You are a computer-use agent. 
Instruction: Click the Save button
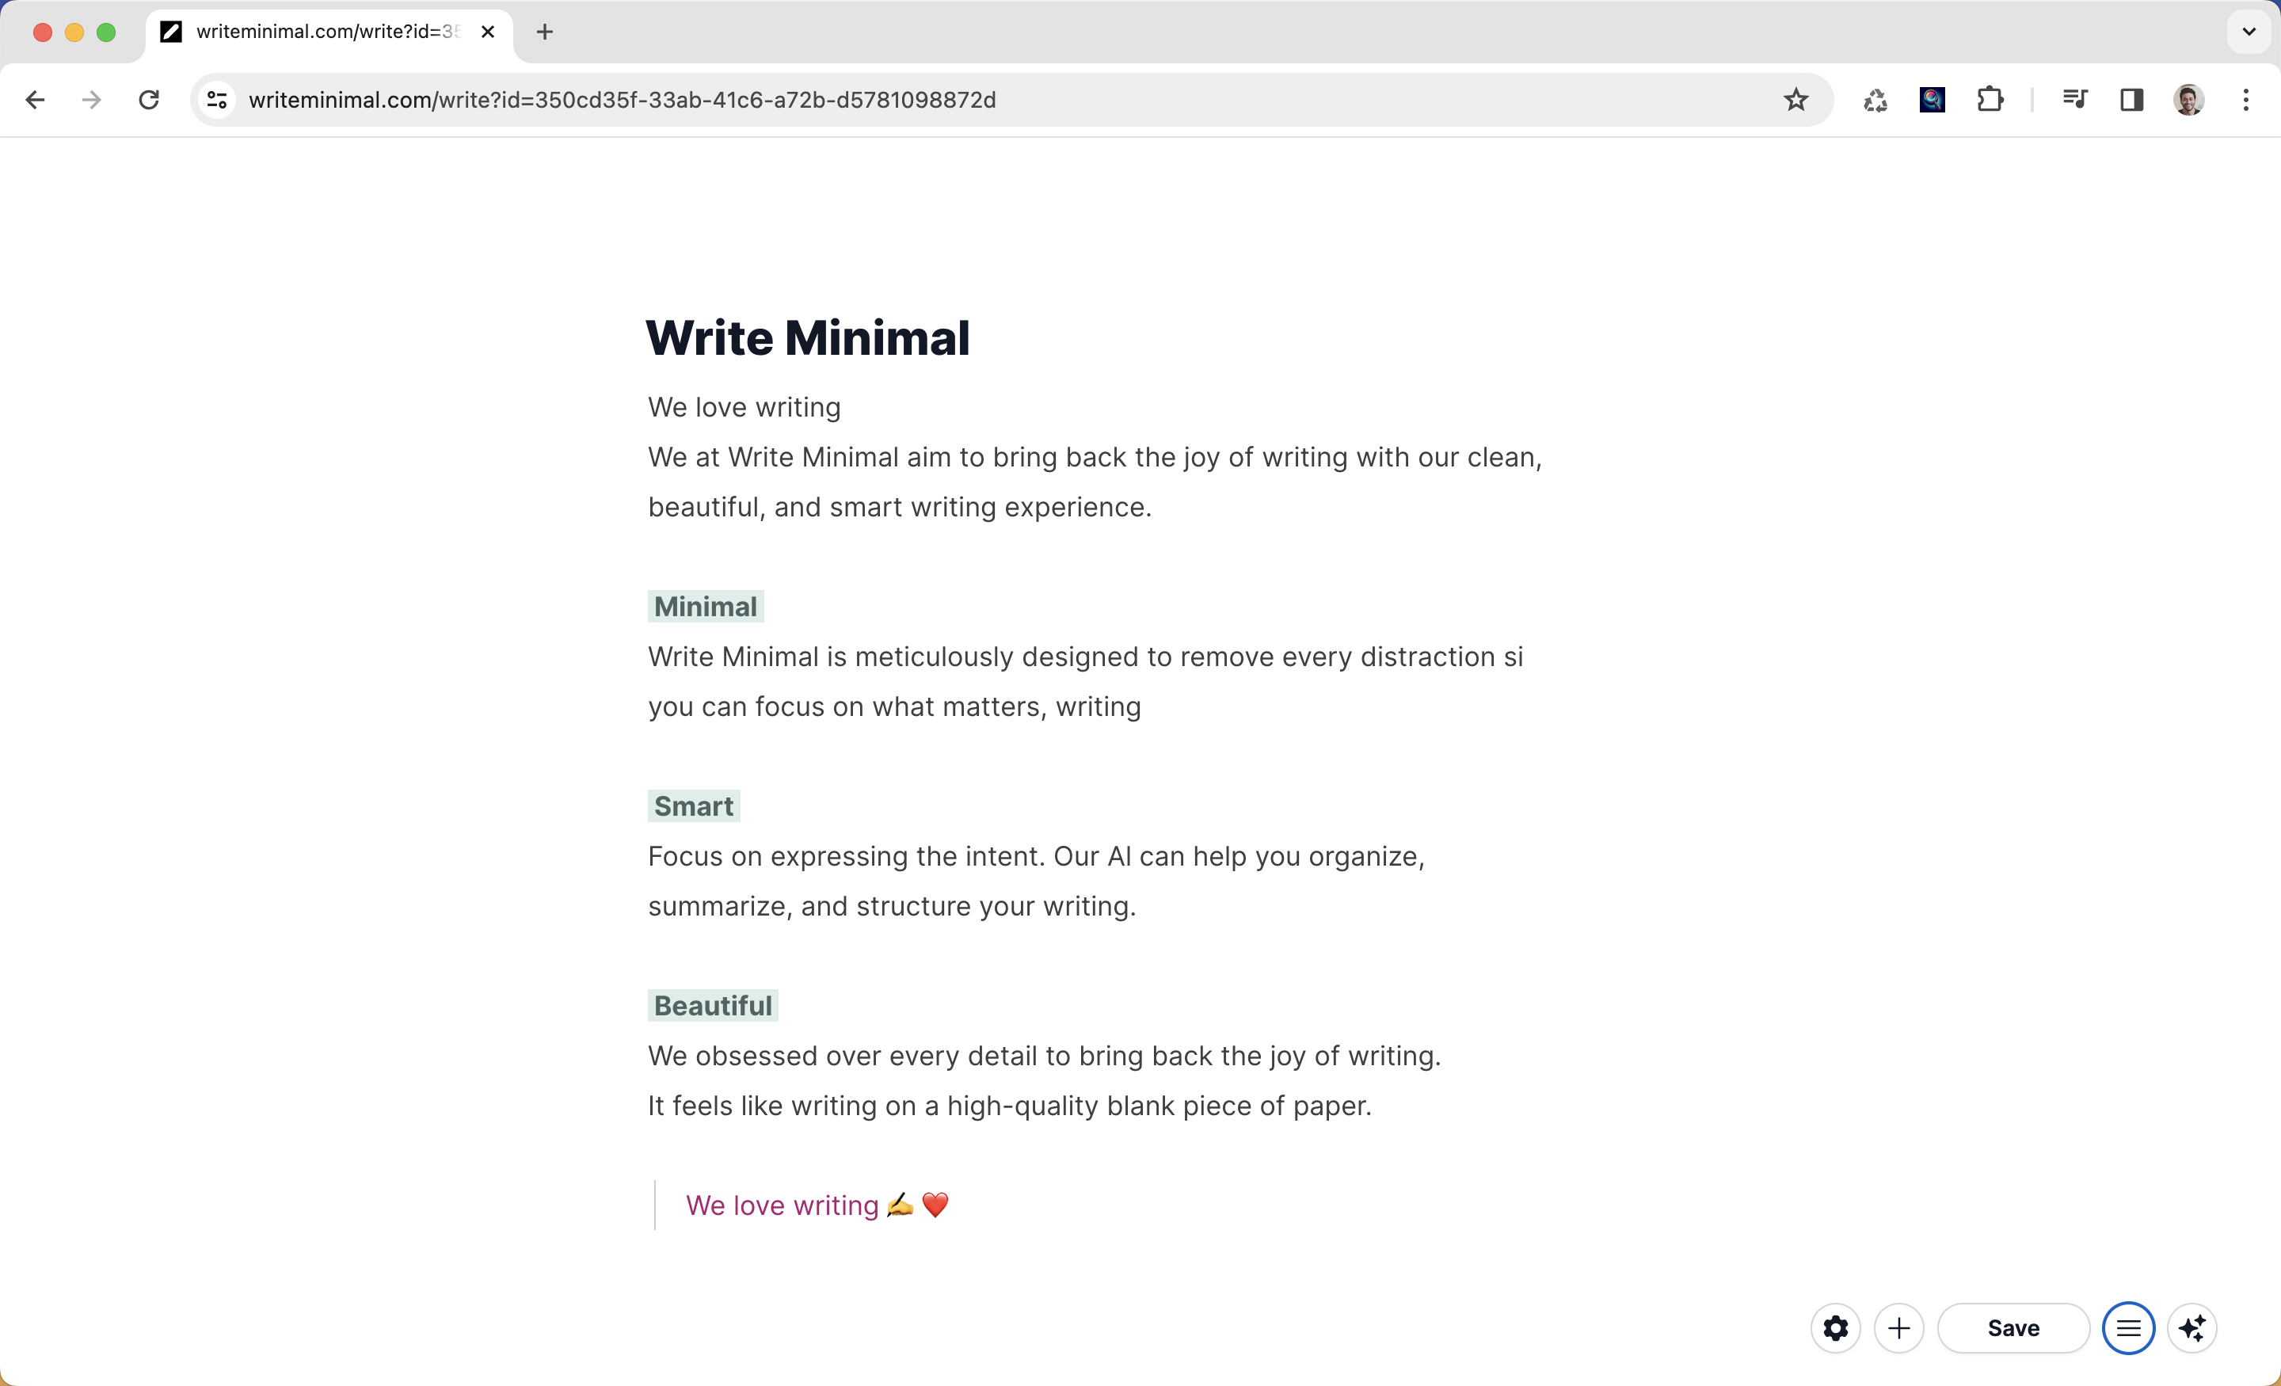(x=2013, y=1327)
